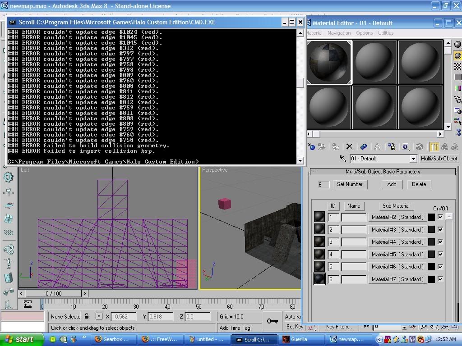Open the 01 - Default material name dropdown
The height and width of the screenshot is (346, 462).
(x=413, y=159)
